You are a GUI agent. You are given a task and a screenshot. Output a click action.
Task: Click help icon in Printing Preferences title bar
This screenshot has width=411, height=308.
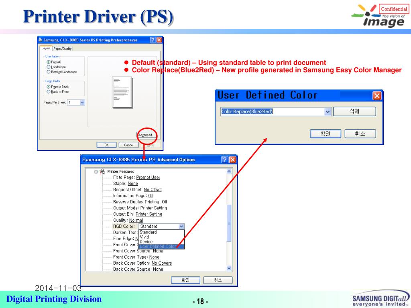(x=153, y=40)
